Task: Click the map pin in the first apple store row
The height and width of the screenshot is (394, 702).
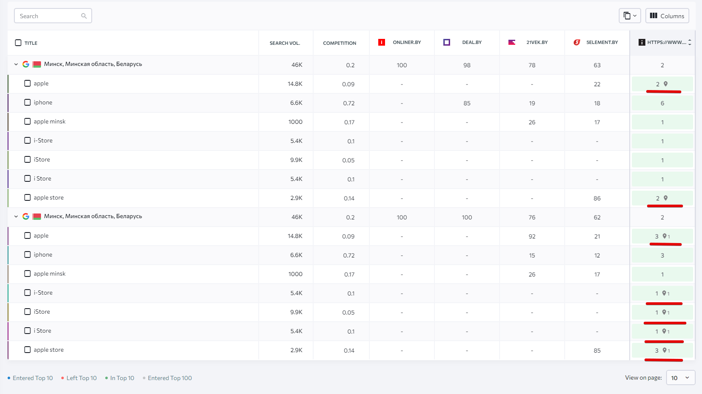Action: [x=666, y=198]
